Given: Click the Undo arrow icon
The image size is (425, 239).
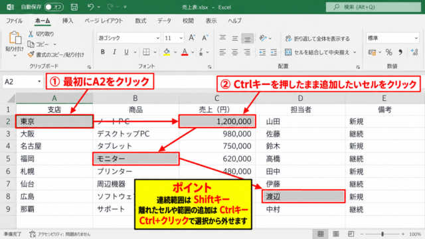Looking at the screenshot, I should tap(90, 7).
